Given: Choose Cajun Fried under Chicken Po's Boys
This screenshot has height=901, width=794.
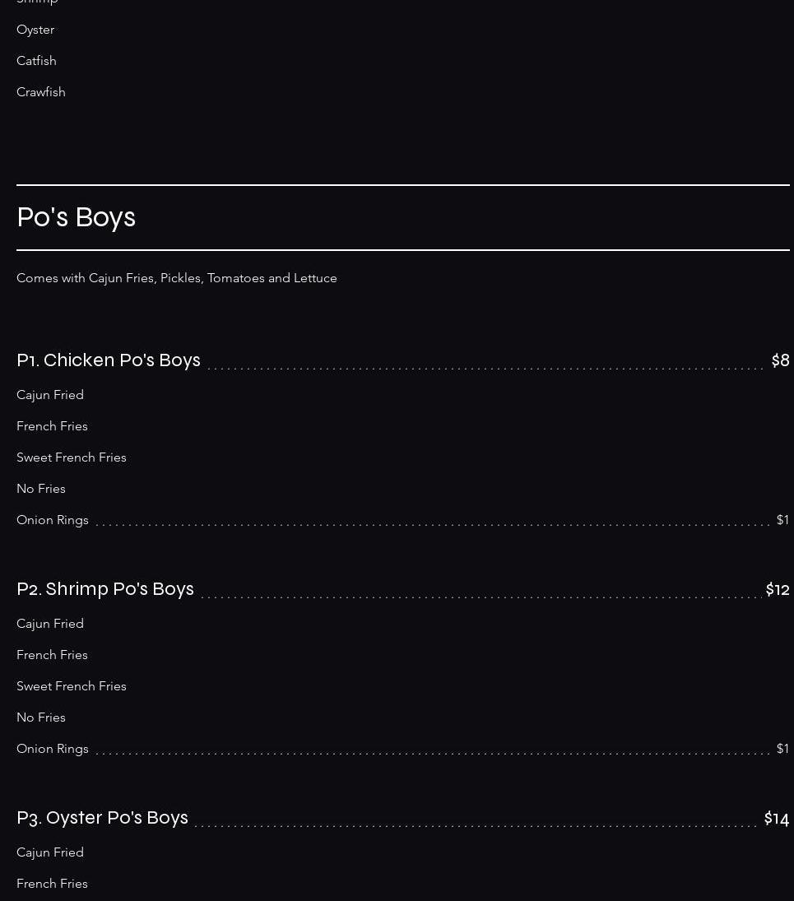Looking at the screenshot, I should [x=50, y=395].
